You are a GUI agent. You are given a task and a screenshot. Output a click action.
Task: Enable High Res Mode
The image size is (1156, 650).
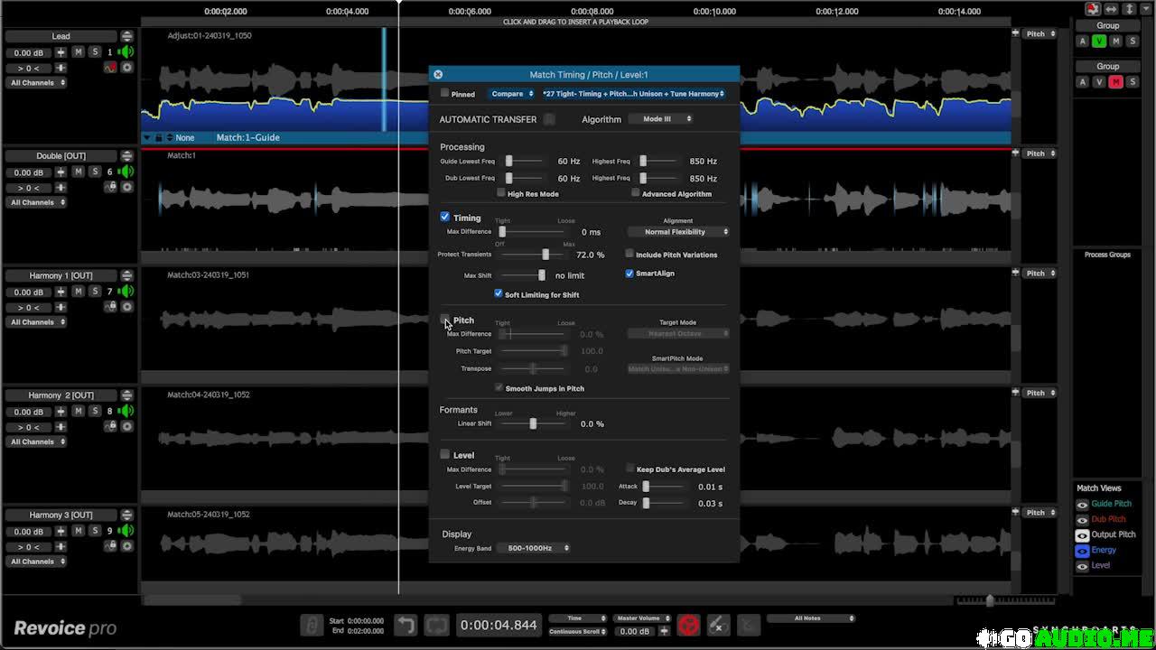[501, 193]
